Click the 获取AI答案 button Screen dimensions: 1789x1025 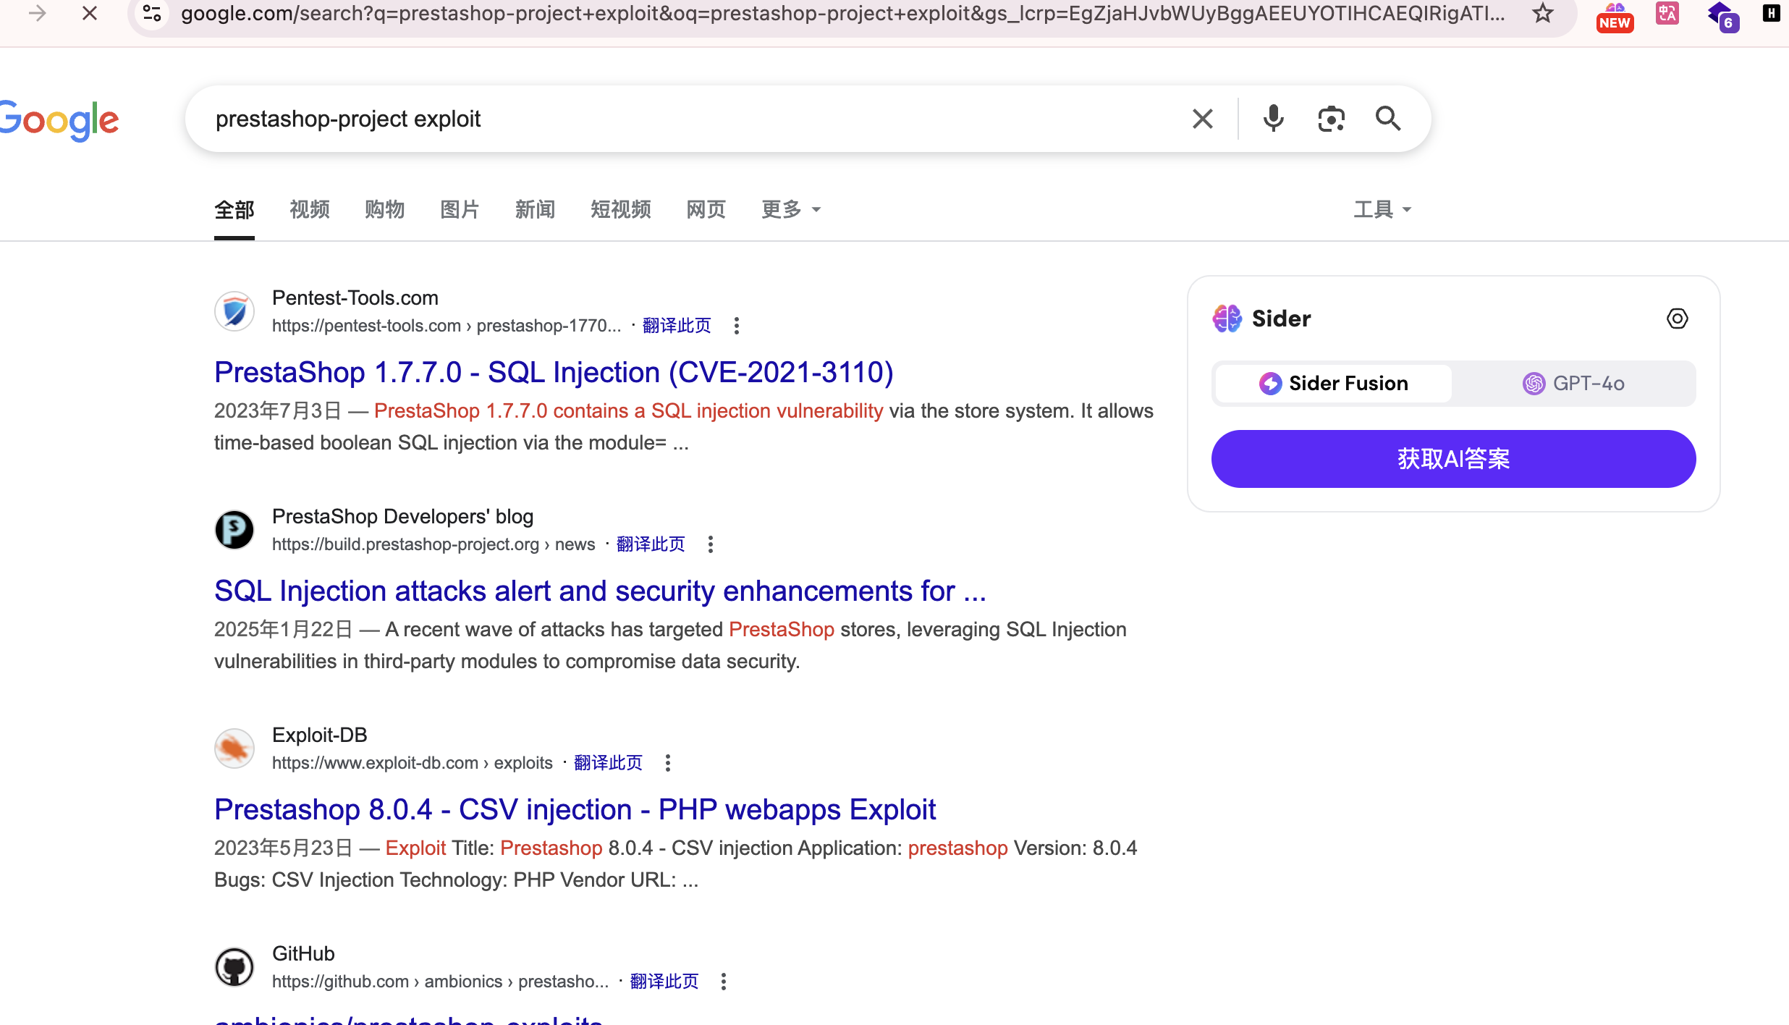tap(1453, 459)
